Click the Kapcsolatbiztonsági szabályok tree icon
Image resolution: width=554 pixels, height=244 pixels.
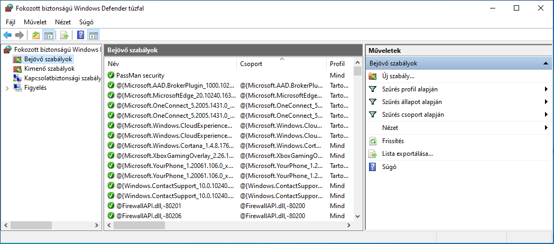click(x=17, y=78)
